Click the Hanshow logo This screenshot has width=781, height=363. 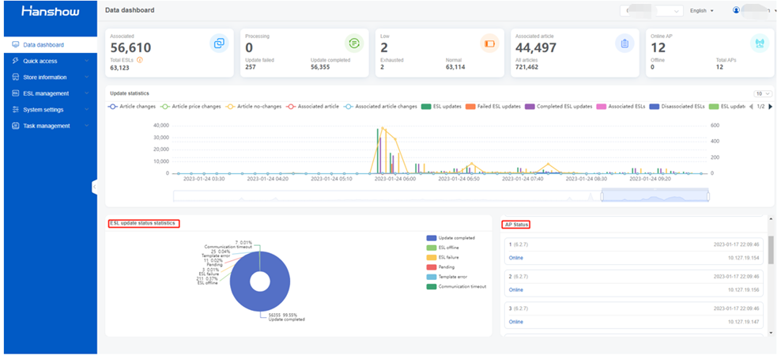coord(51,11)
